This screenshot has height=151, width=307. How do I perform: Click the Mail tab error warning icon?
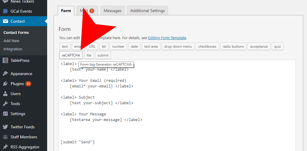click(92, 11)
